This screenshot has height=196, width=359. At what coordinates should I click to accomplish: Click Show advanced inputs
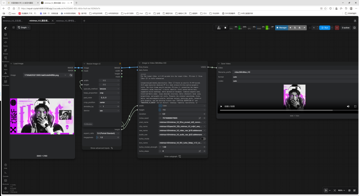tap(102, 148)
